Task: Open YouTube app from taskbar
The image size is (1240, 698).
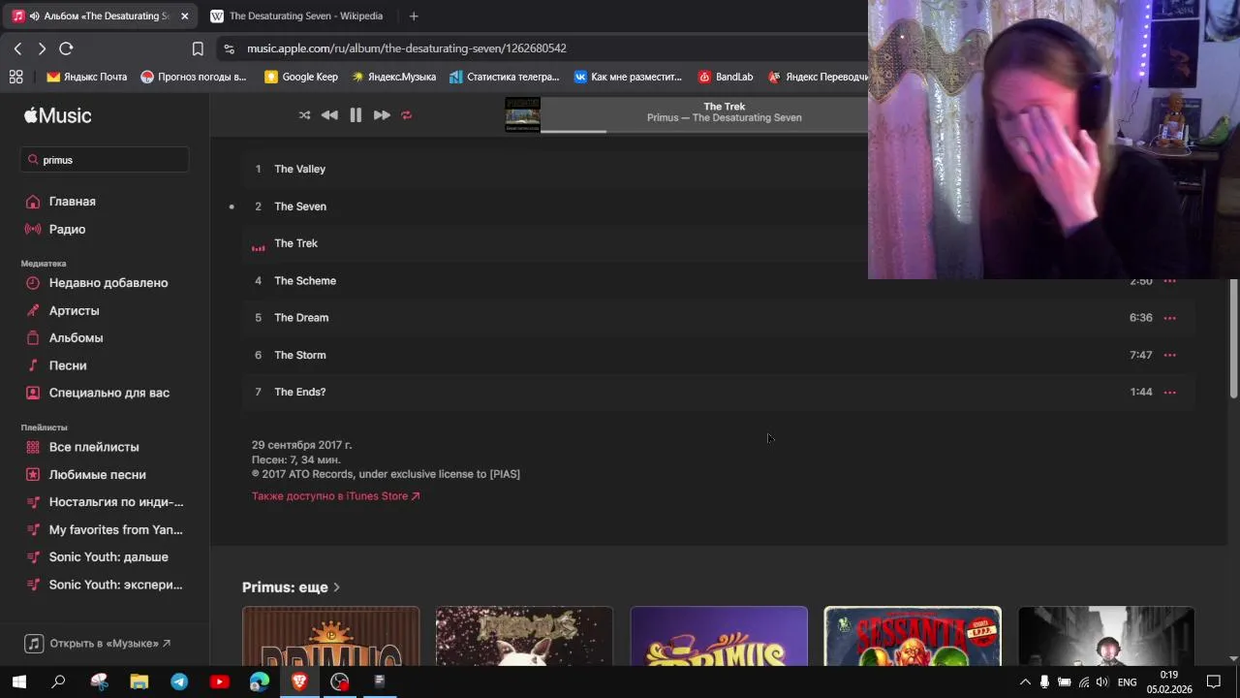Action: point(219,682)
